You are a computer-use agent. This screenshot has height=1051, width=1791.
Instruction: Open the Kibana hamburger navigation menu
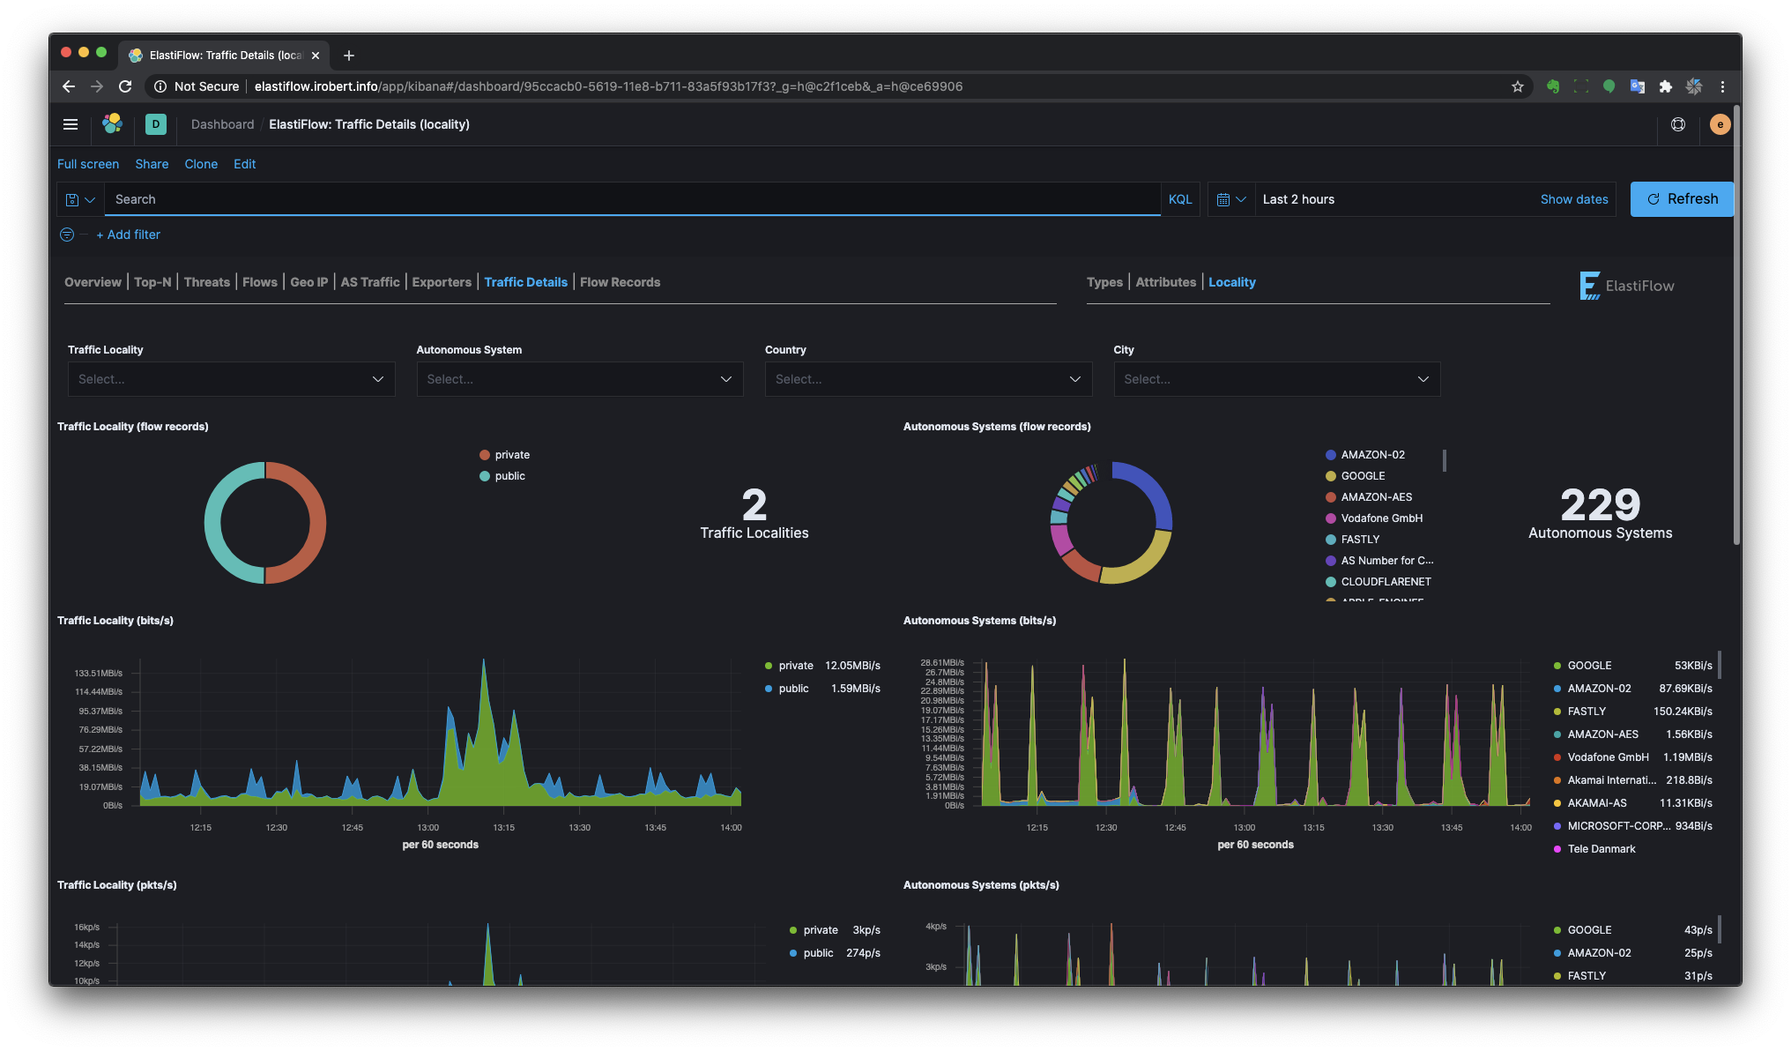tap(71, 124)
